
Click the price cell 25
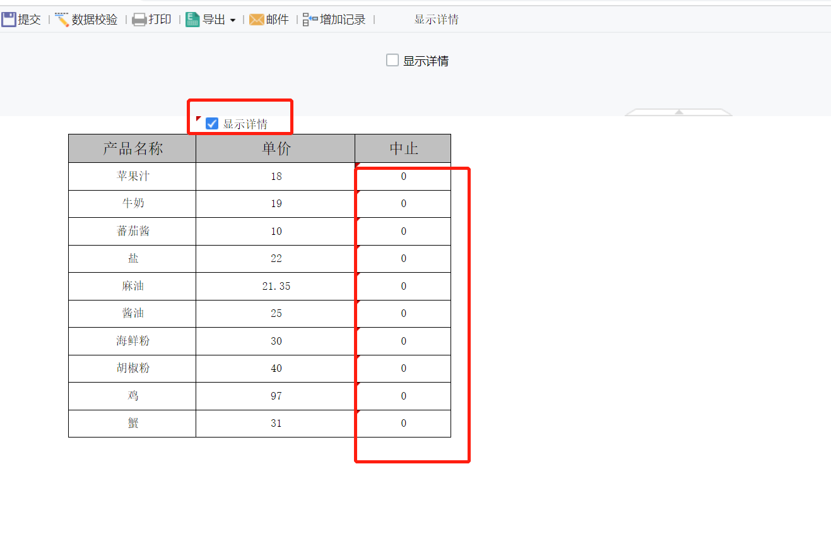point(276,313)
